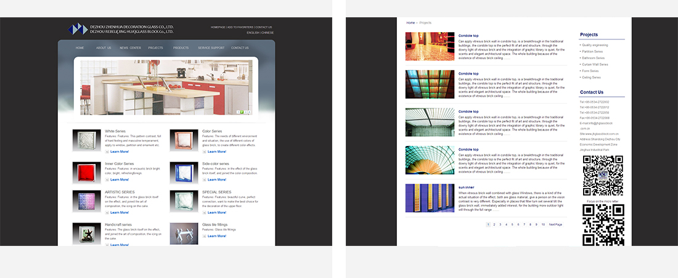Click the QR code below Focus on the micro letter

point(603,225)
